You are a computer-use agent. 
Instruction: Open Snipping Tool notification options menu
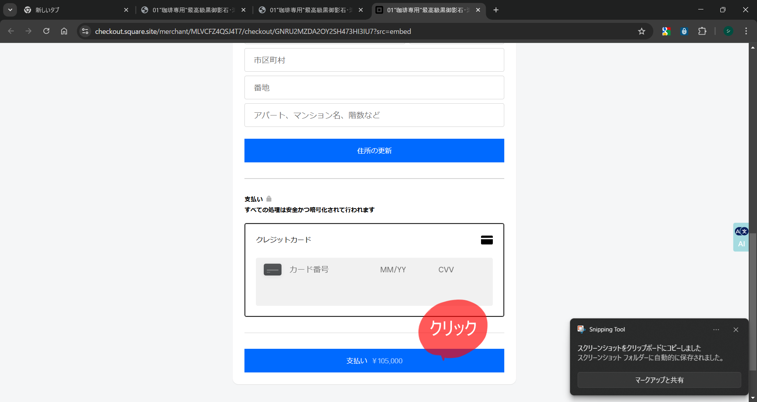pyautogui.click(x=716, y=329)
